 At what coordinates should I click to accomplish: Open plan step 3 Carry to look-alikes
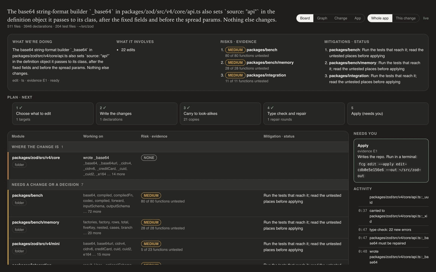coord(220,114)
